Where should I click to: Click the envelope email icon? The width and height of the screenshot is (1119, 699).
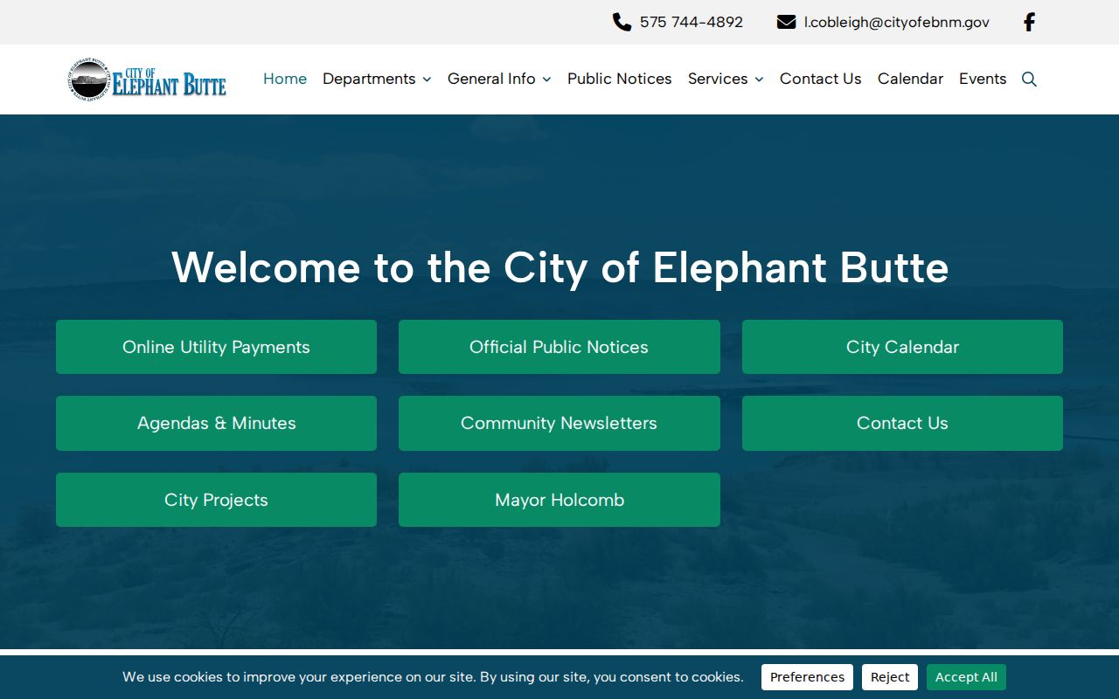pos(786,22)
